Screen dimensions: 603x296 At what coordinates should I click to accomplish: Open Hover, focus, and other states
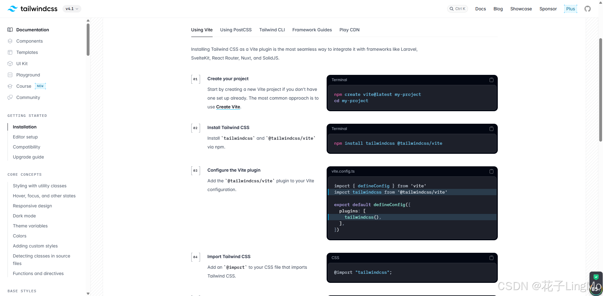coord(44,196)
